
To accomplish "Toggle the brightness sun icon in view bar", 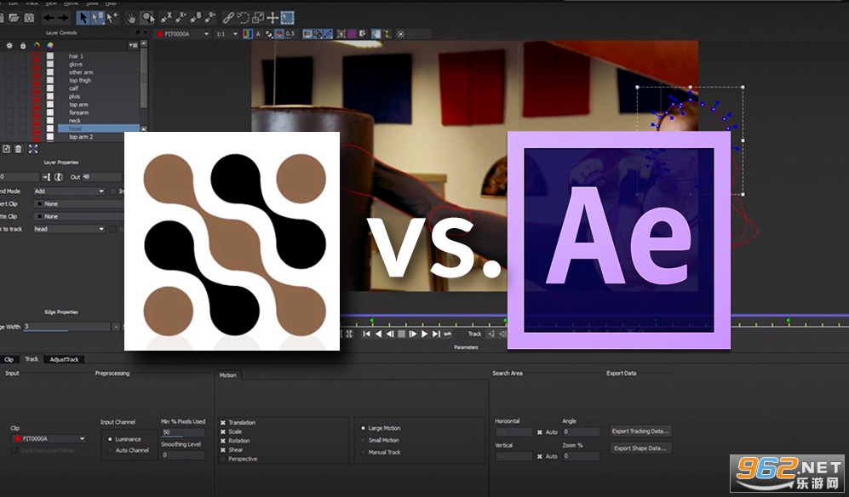I will tap(401, 34).
